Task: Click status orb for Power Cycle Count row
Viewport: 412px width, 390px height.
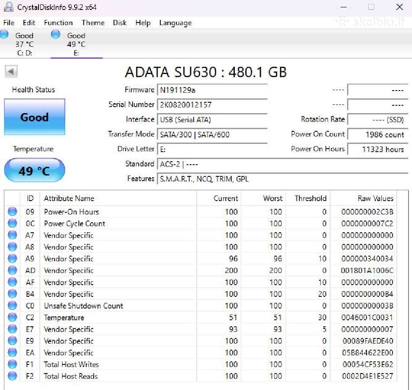Action: 13,223
